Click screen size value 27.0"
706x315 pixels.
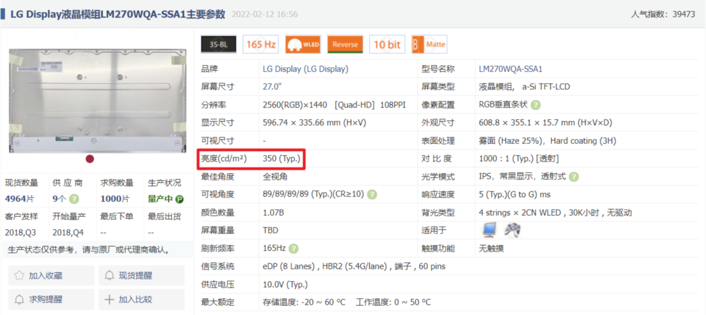(272, 87)
